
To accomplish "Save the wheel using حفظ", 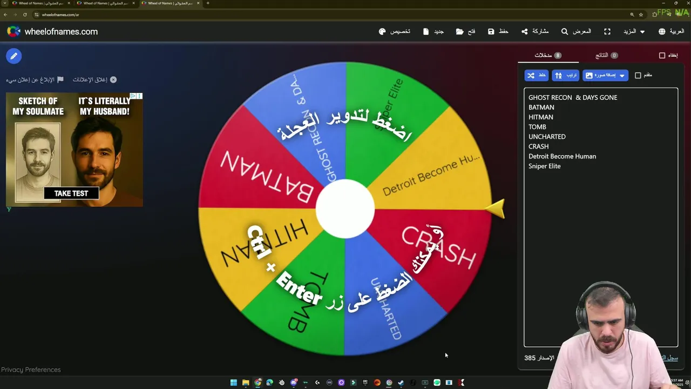I will tap(498, 31).
